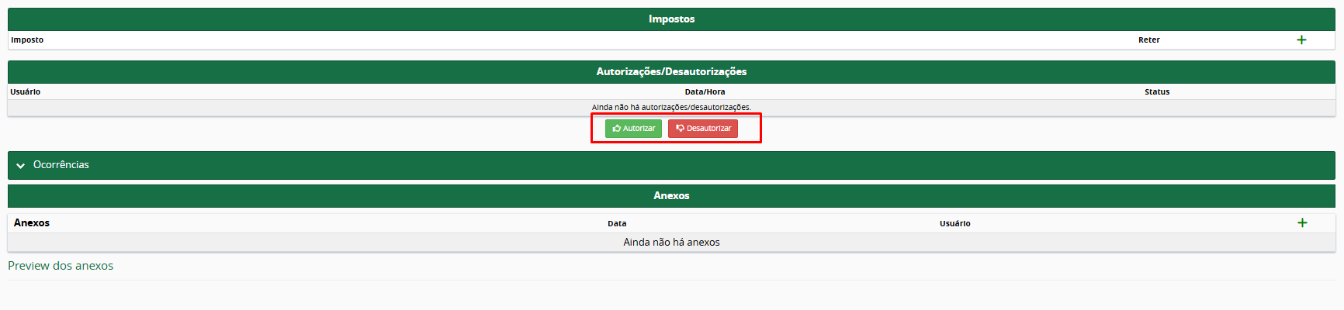Click the plus icon to add an Imposto
Viewport: 1344px width, 310px height.
coord(1301,40)
